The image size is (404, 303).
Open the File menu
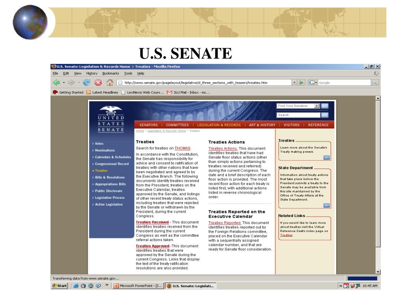pyautogui.click(x=55, y=73)
